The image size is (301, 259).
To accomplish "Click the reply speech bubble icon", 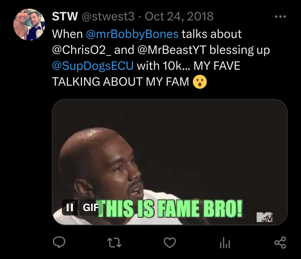I will click(x=59, y=243).
